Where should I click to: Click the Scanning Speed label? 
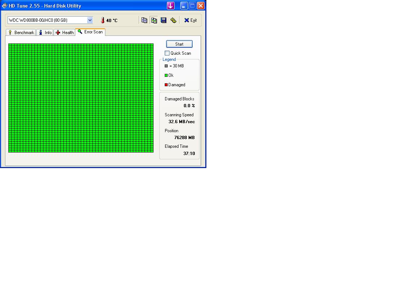179,115
